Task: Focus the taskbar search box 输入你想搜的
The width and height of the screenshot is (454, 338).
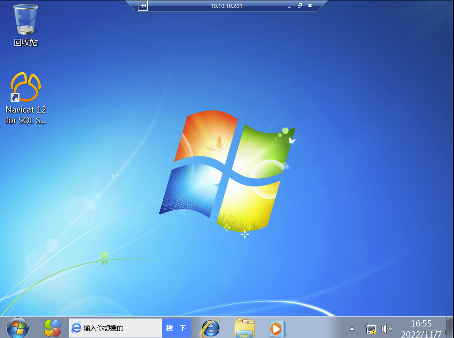Action: pos(115,328)
